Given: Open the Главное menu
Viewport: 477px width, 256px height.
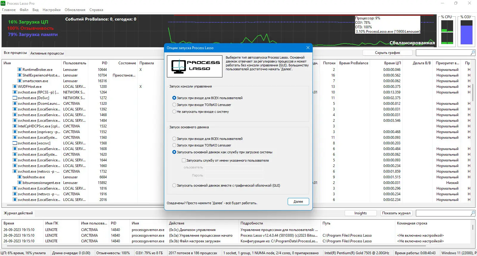Looking at the screenshot, I should (x=9, y=10).
